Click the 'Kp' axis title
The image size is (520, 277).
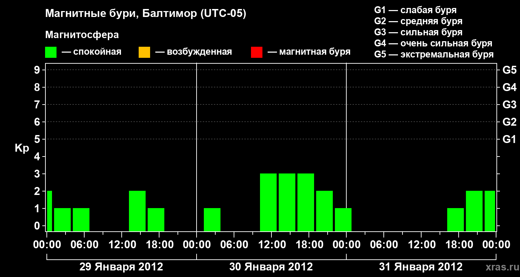(22, 148)
